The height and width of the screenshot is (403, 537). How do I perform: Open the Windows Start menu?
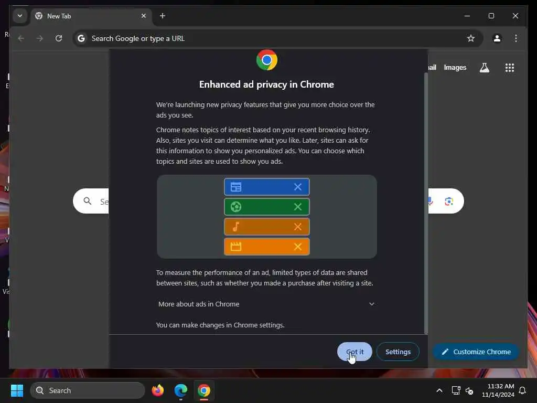tap(17, 390)
